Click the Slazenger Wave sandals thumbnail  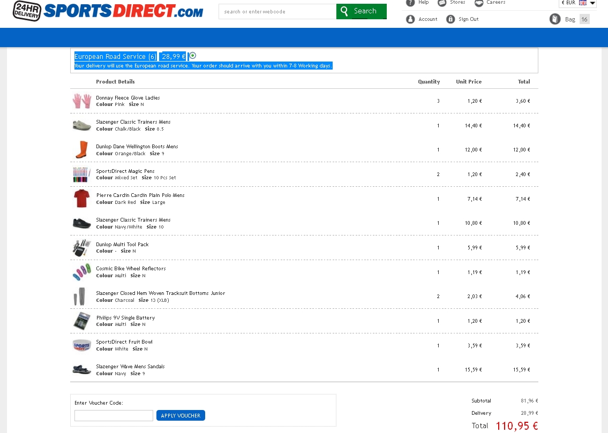click(x=82, y=369)
